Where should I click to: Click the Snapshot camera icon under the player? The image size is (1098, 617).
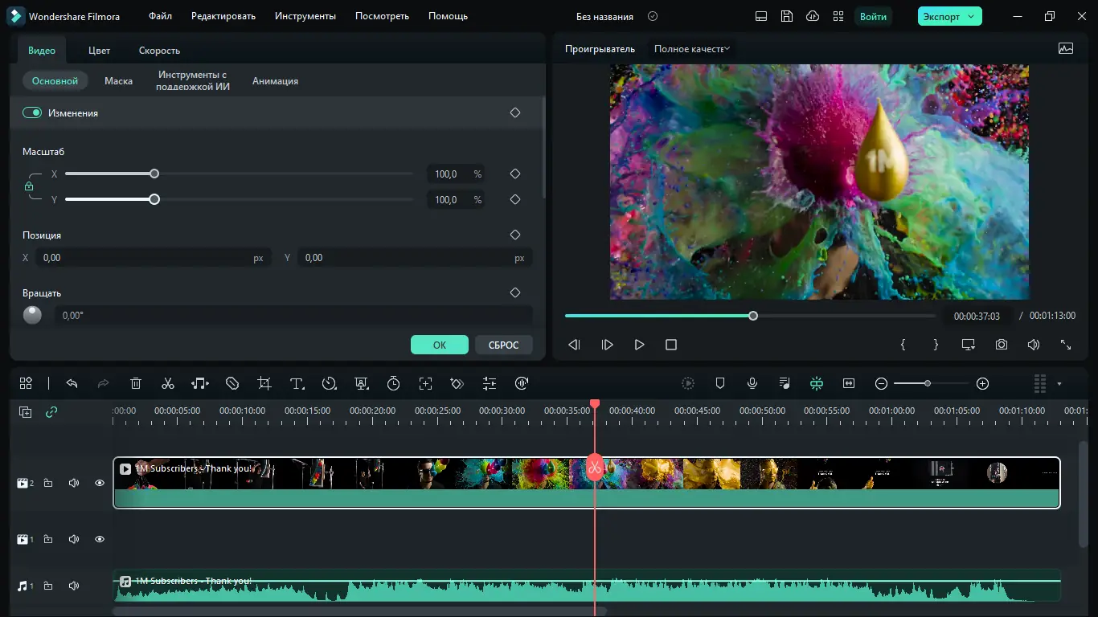coord(1001,344)
